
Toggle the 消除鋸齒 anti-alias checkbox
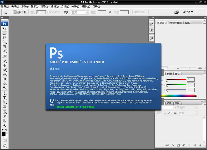(x=48, y=12)
